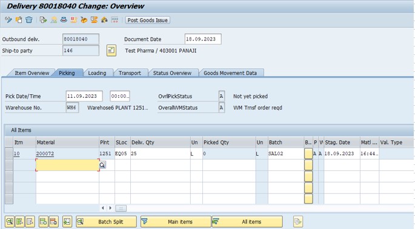This screenshot has width=415, height=229.
Task: Click material 200072 link
Action: (x=45, y=153)
